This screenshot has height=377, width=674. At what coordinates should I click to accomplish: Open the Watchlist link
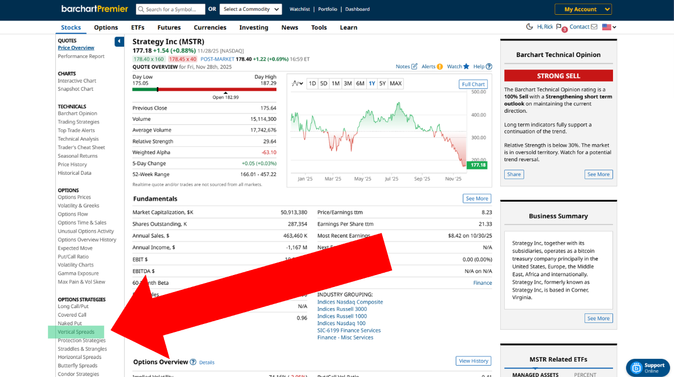(x=300, y=9)
